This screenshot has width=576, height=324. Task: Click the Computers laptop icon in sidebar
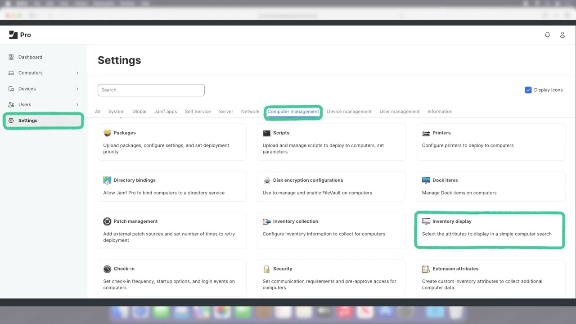(11, 73)
